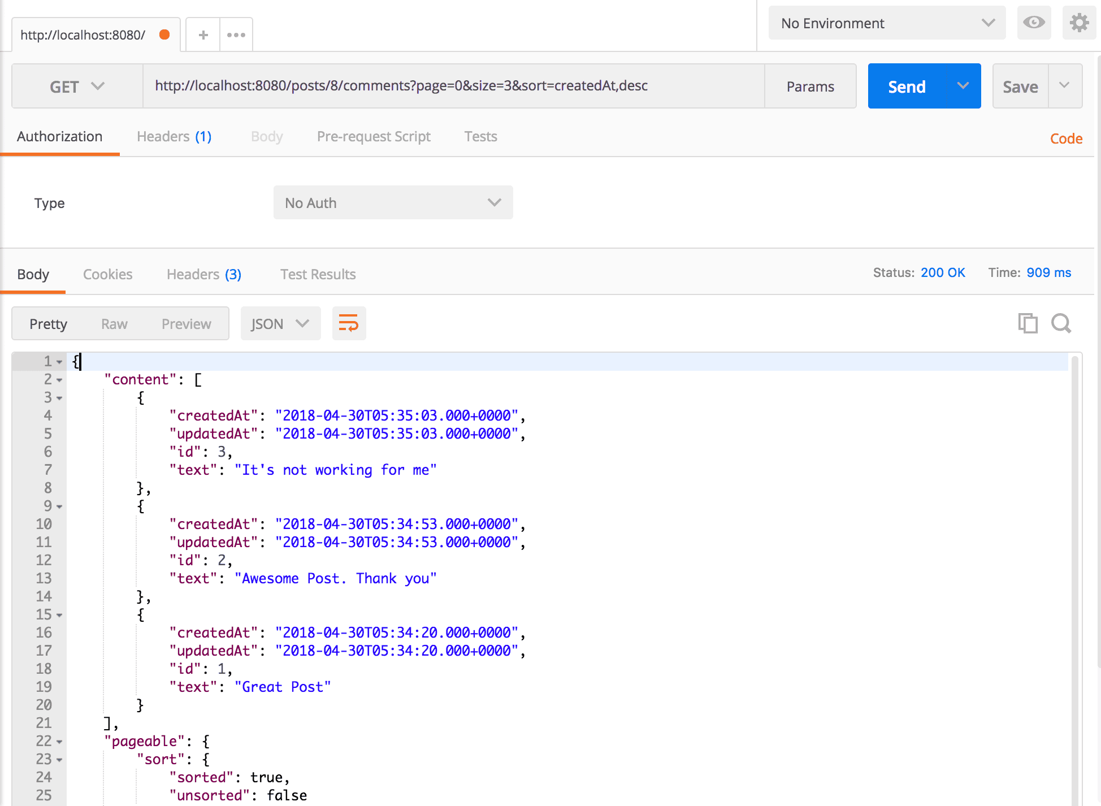
Task: Switch to the Cookies response tab
Action: pos(108,274)
